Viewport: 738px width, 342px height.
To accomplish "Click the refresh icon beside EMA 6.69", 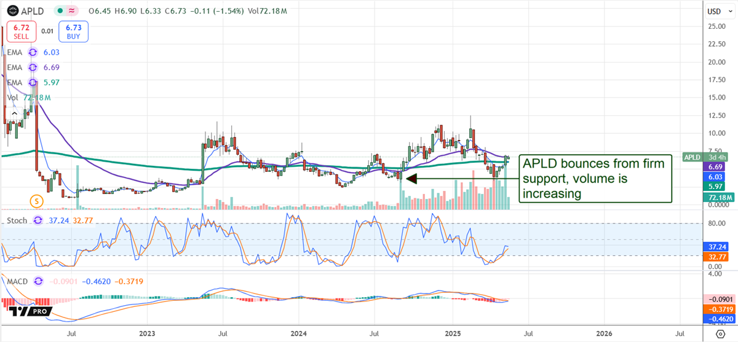I will [34, 68].
